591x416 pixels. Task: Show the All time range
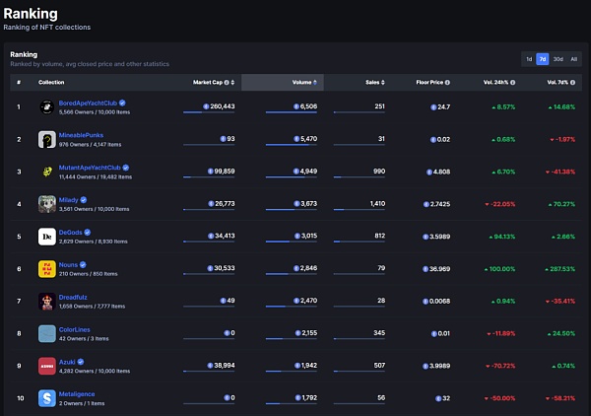[574, 59]
